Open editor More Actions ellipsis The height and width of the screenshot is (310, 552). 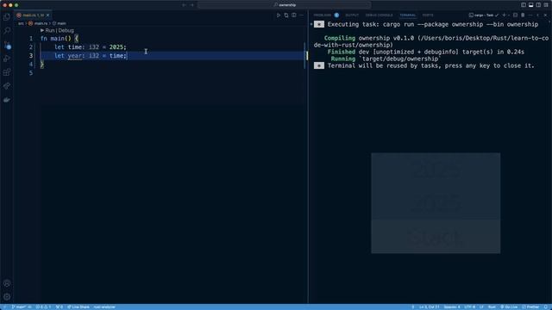pos(302,15)
